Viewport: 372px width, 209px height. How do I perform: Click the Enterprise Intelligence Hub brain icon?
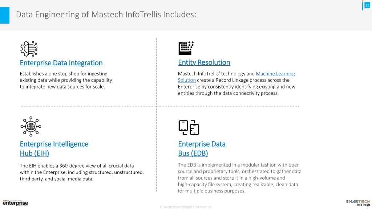tap(31, 127)
